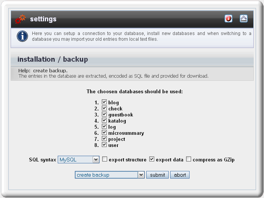
Task: Toggle the guestbook database checkbox
Action: (104, 114)
